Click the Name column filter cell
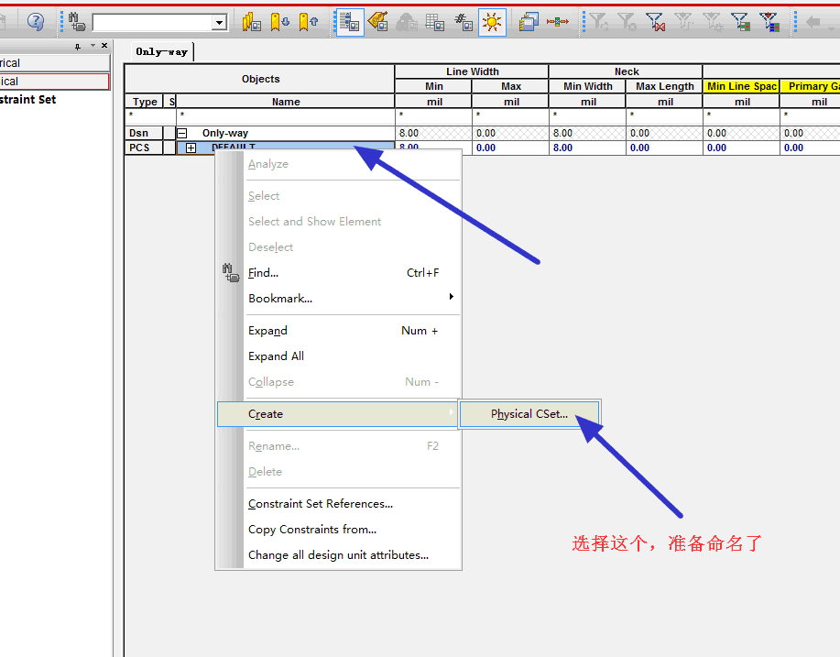The image size is (840, 657). pos(285,117)
